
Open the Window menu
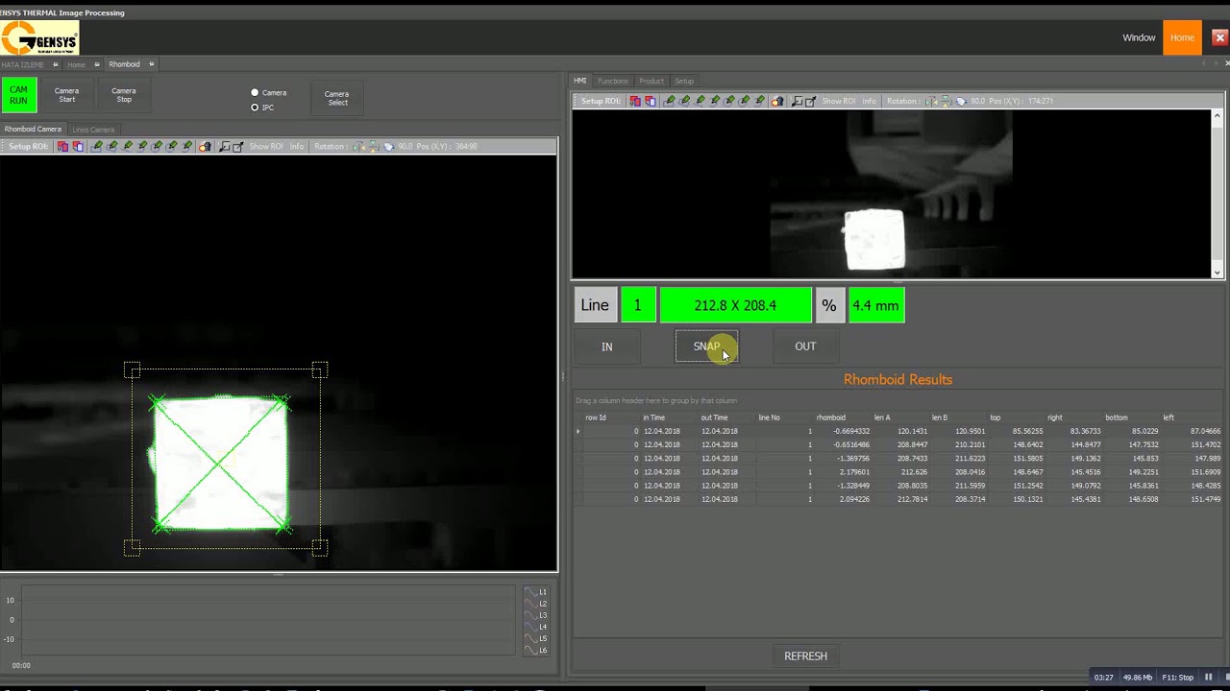click(1139, 38)
